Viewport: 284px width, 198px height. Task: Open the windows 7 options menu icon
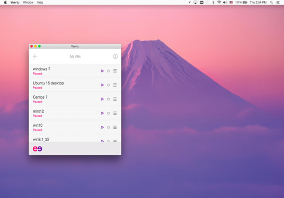pos(115,71)
